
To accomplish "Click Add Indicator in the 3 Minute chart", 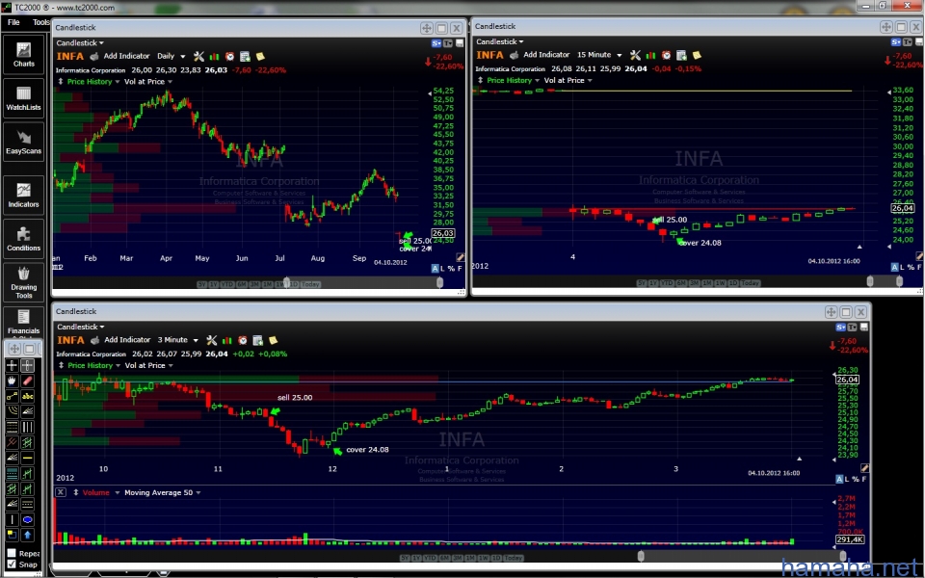I will (127, 340).
